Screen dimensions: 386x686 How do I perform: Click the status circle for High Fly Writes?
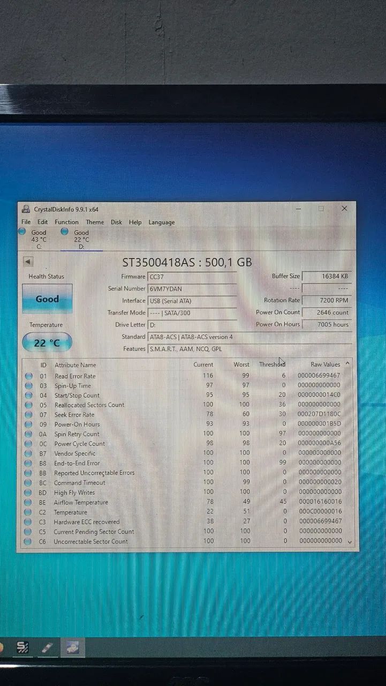[28, 493]
